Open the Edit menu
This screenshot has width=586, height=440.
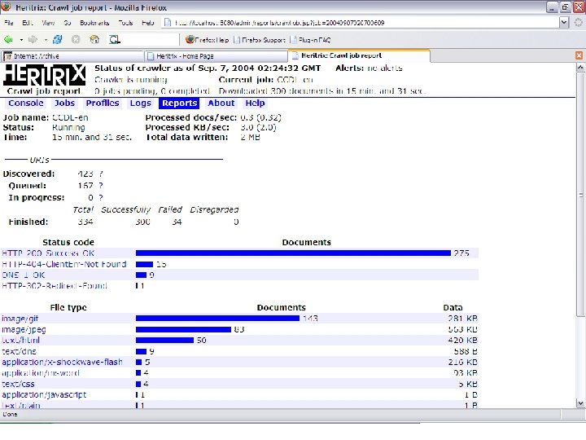pyautogui.click(x=28, y=23)
